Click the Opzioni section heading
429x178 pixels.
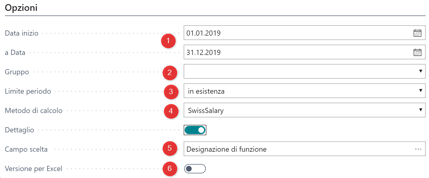(x=21, y=8)
